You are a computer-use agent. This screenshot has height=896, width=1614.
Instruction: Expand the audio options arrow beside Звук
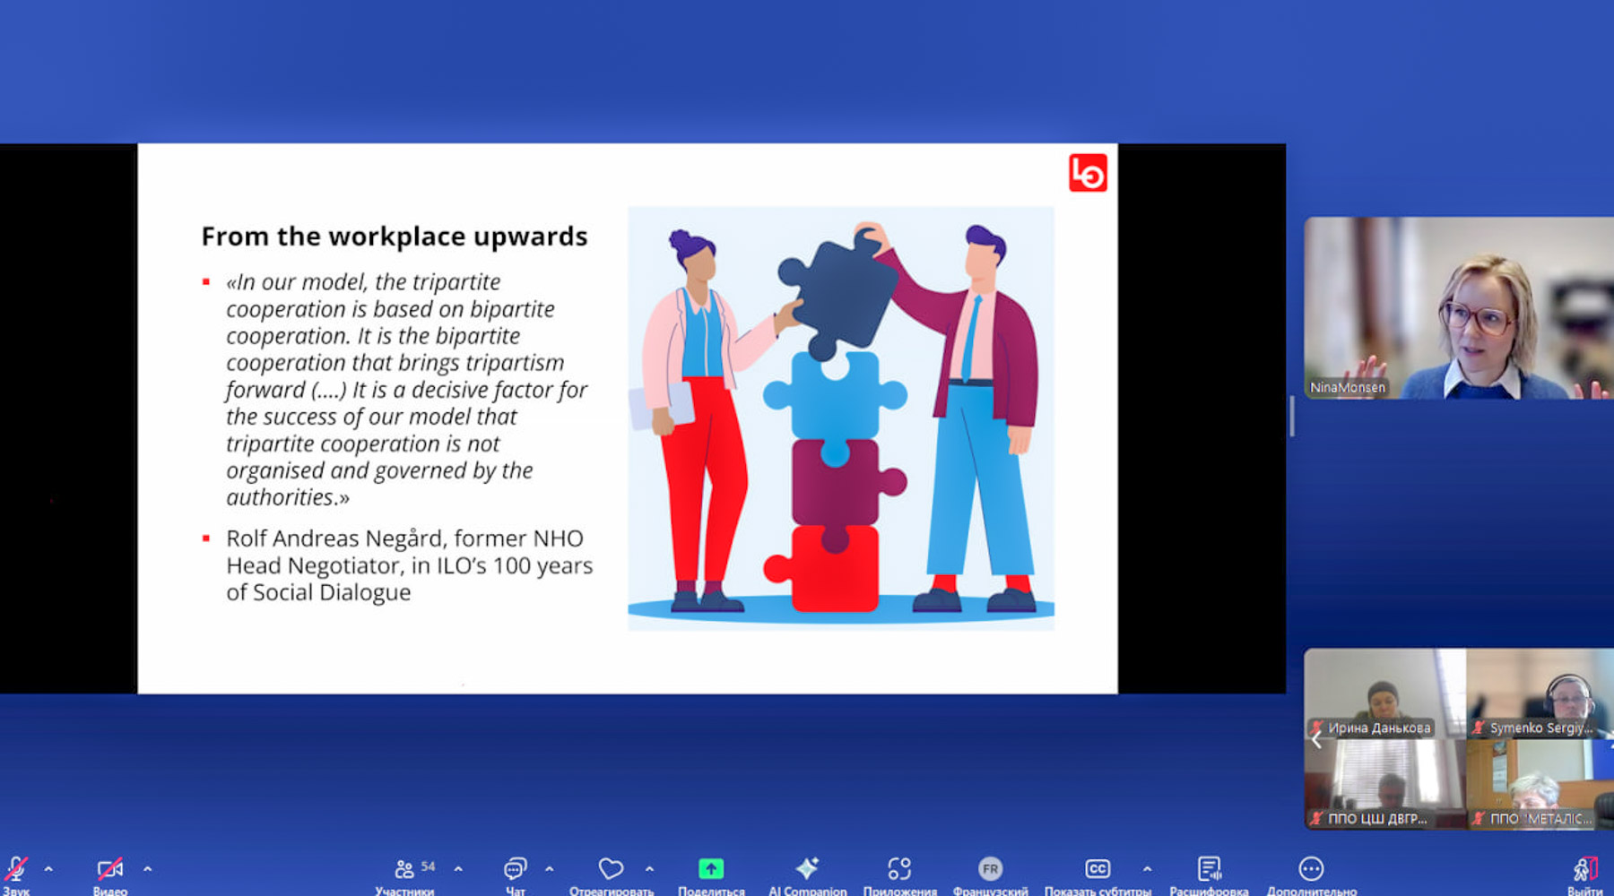point(48,869)
